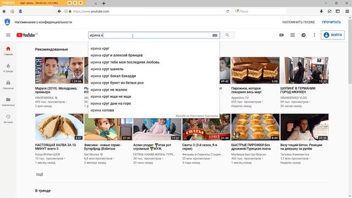The width and height of the screenshot is (352, 198).
Task: Click the ЕЩЁ show more link
Action: coord(40,174)
